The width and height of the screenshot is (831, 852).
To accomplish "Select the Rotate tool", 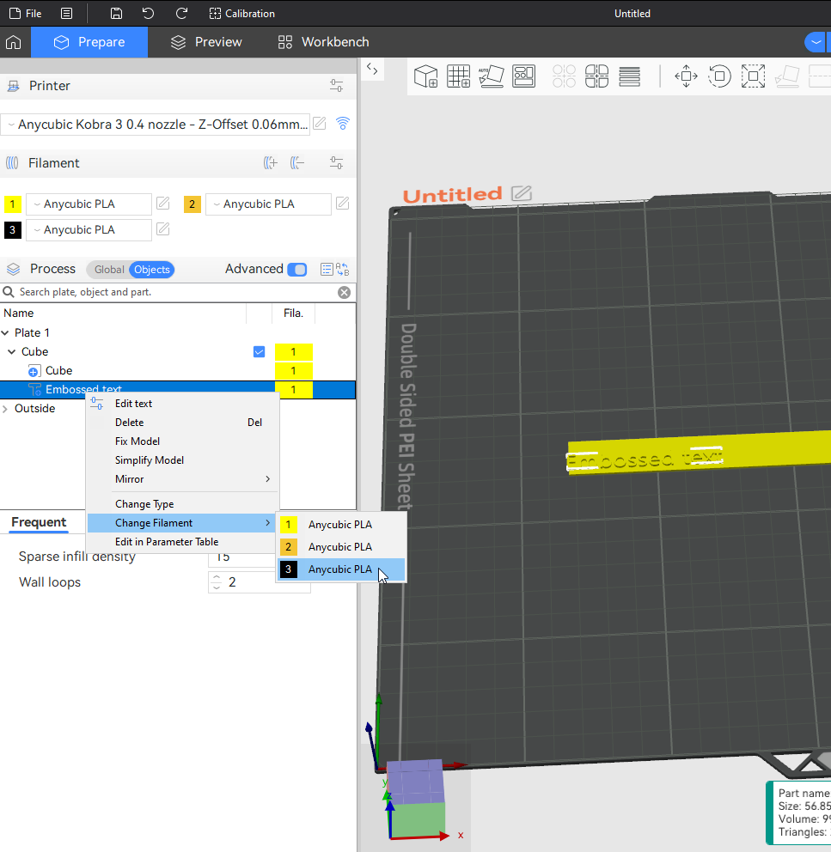I will (719, 76).
